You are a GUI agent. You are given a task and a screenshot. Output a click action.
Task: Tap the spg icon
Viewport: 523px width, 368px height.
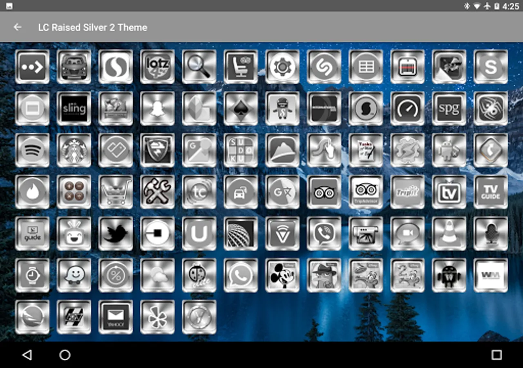tap(449, 108)
